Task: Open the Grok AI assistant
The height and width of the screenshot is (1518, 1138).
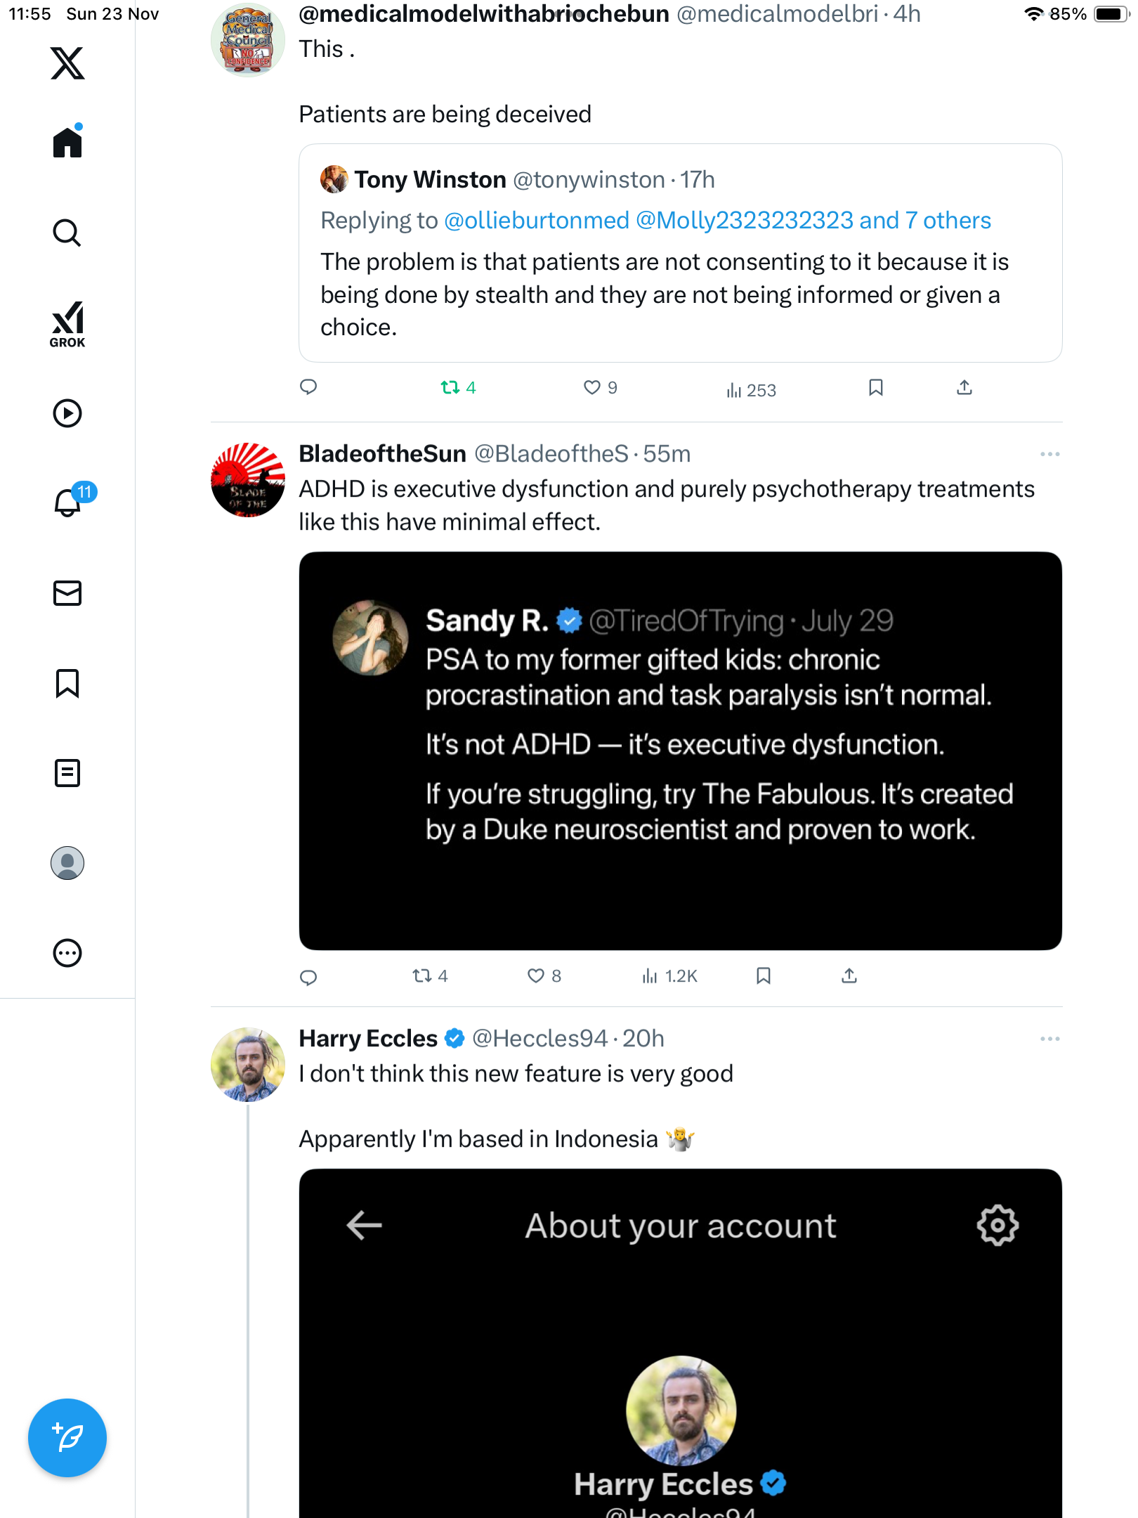Action: [67, 325]
